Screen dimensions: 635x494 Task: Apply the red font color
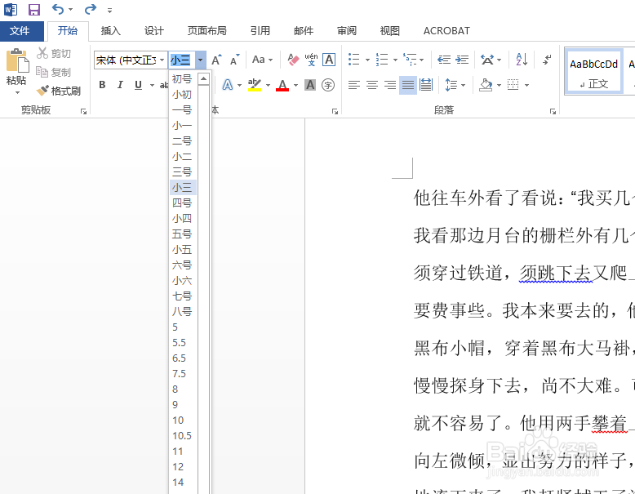coord(282,85)
